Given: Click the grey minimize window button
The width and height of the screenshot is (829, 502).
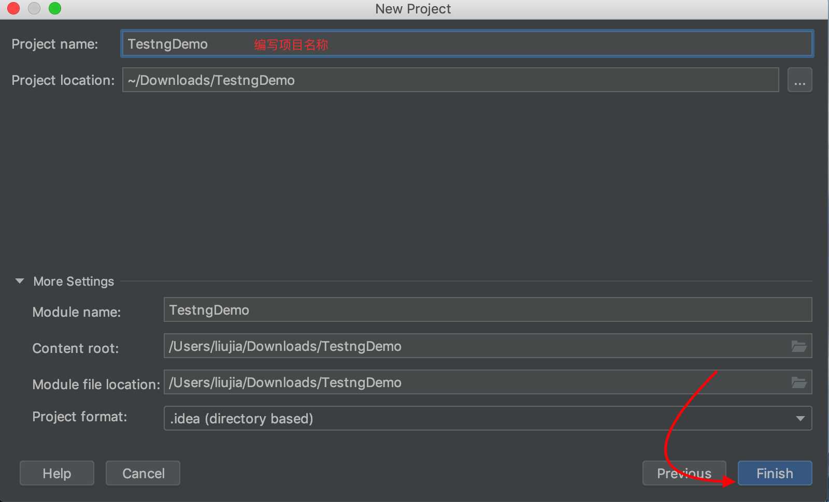Looking at the screenshot, I should (34, 8).
